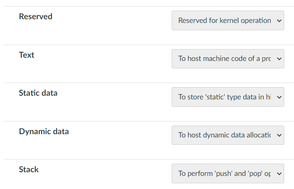This screenshot has height=189, width=294.
Task: Click the chevron arrow in the Text row
Action: tap(279, 59)
